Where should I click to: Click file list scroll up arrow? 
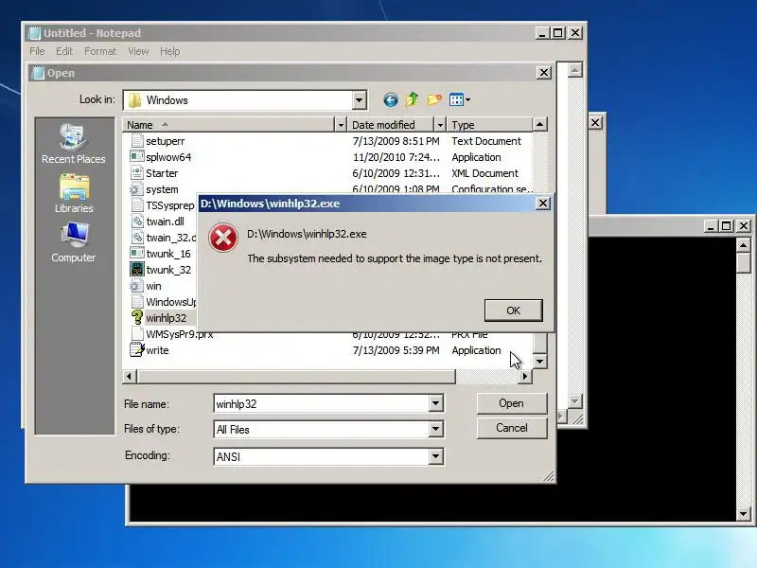pyautogui.click(x=539, y=125)
